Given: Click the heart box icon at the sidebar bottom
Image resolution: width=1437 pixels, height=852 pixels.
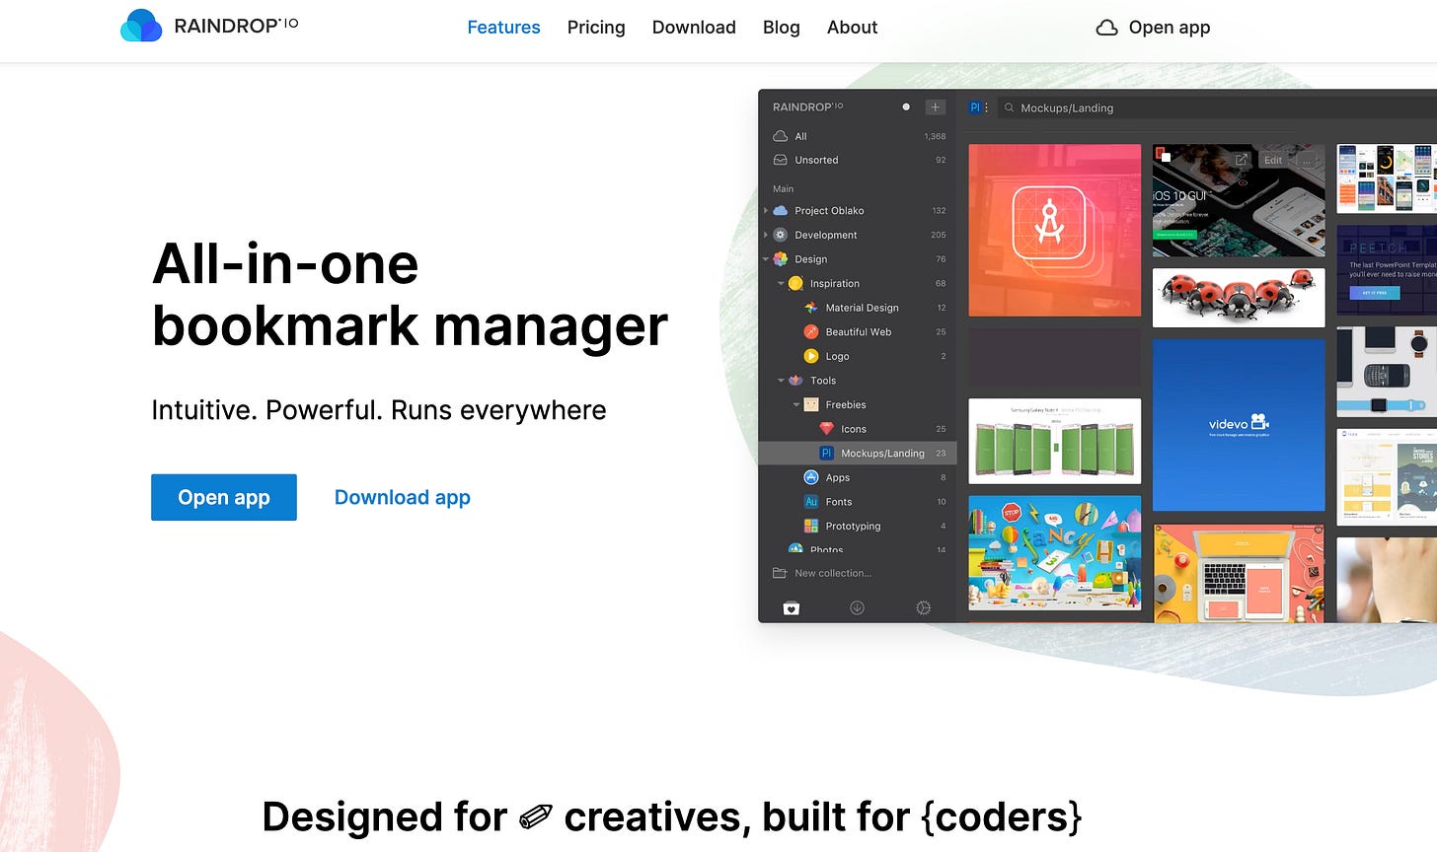Looking at the screenshot, I should [x=791, y=607].
